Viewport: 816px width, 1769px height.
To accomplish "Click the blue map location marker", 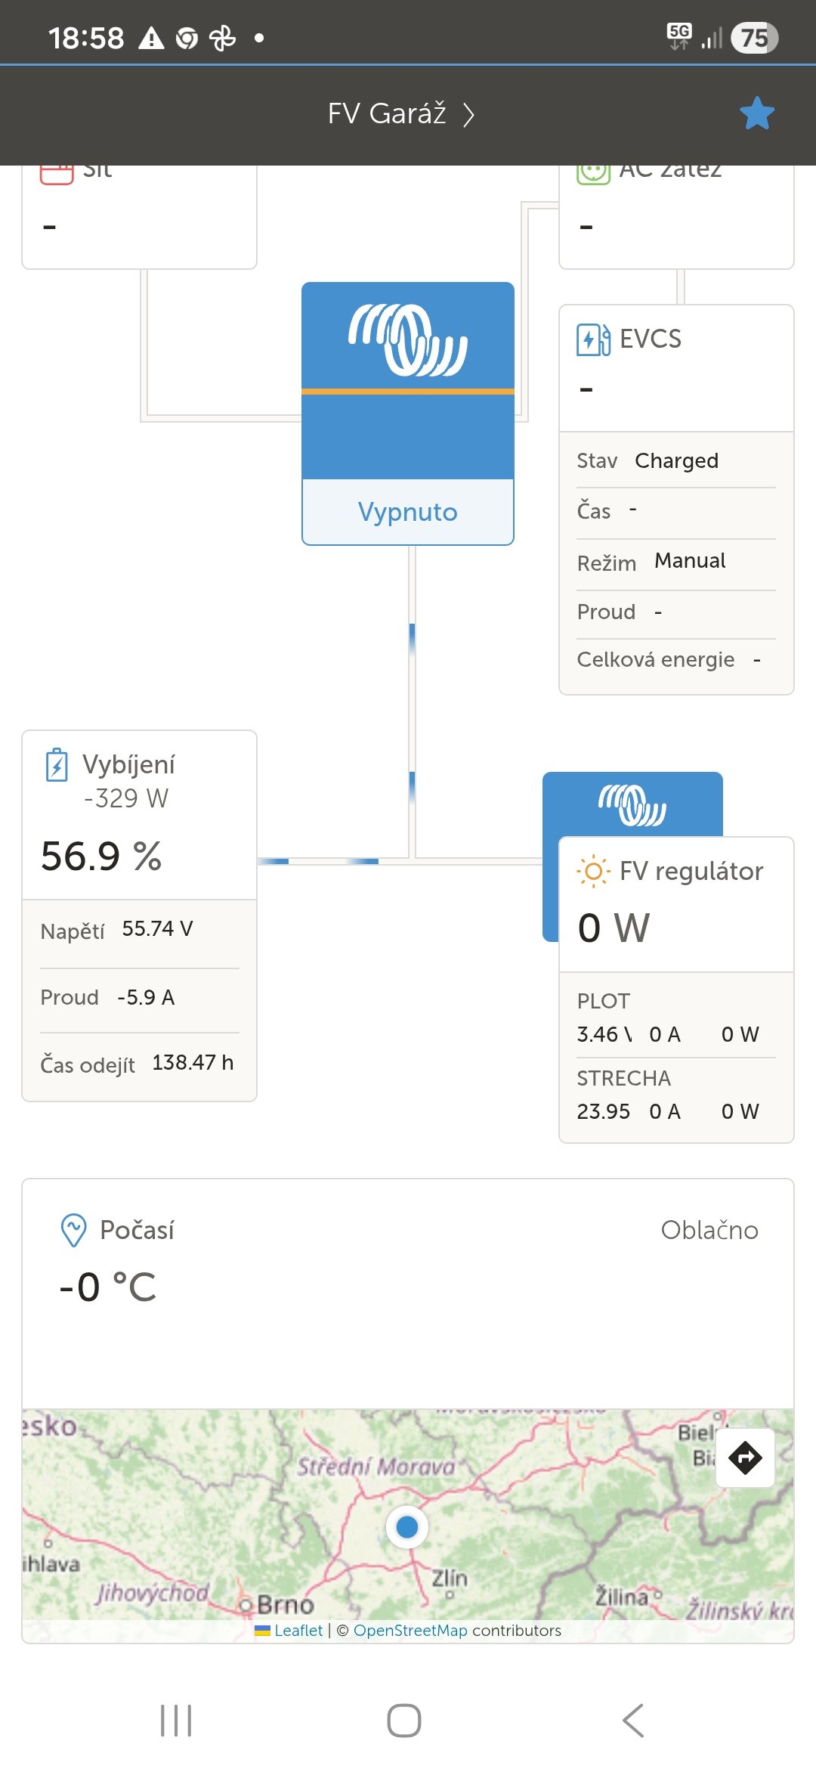I will click(407, 1527).
